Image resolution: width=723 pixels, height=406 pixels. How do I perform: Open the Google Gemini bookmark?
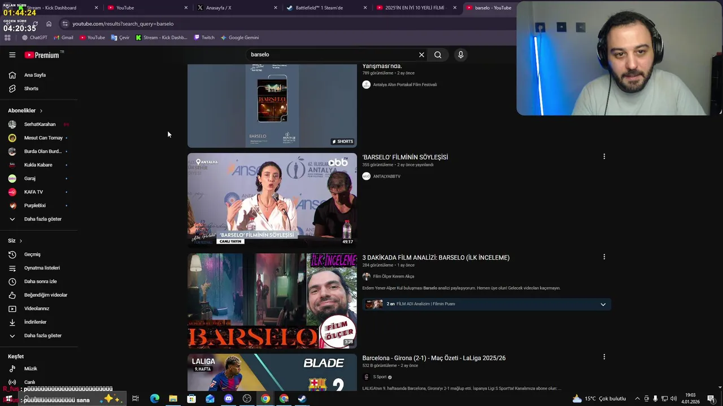point(239,38)
